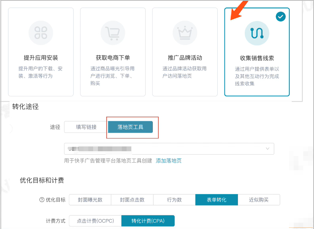Screen dimensions: 314x229
Task: Click the 优化目标 field label
Action: pos(56,200)
